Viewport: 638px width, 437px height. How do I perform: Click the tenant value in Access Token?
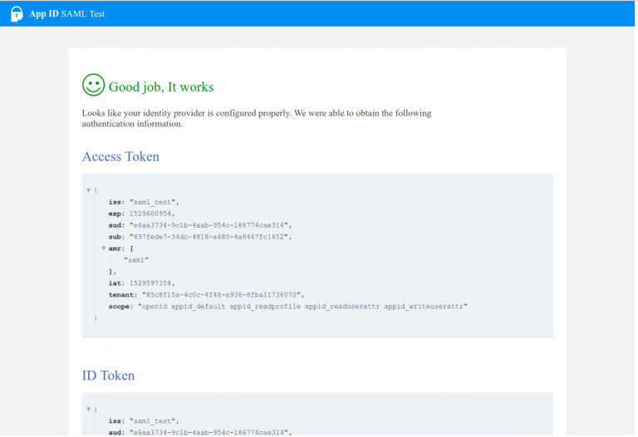(223, 295)
